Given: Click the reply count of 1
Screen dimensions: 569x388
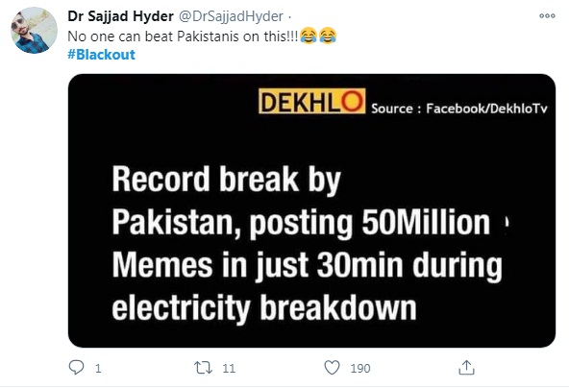Looking at the screenshot, I should pos(98,369).
